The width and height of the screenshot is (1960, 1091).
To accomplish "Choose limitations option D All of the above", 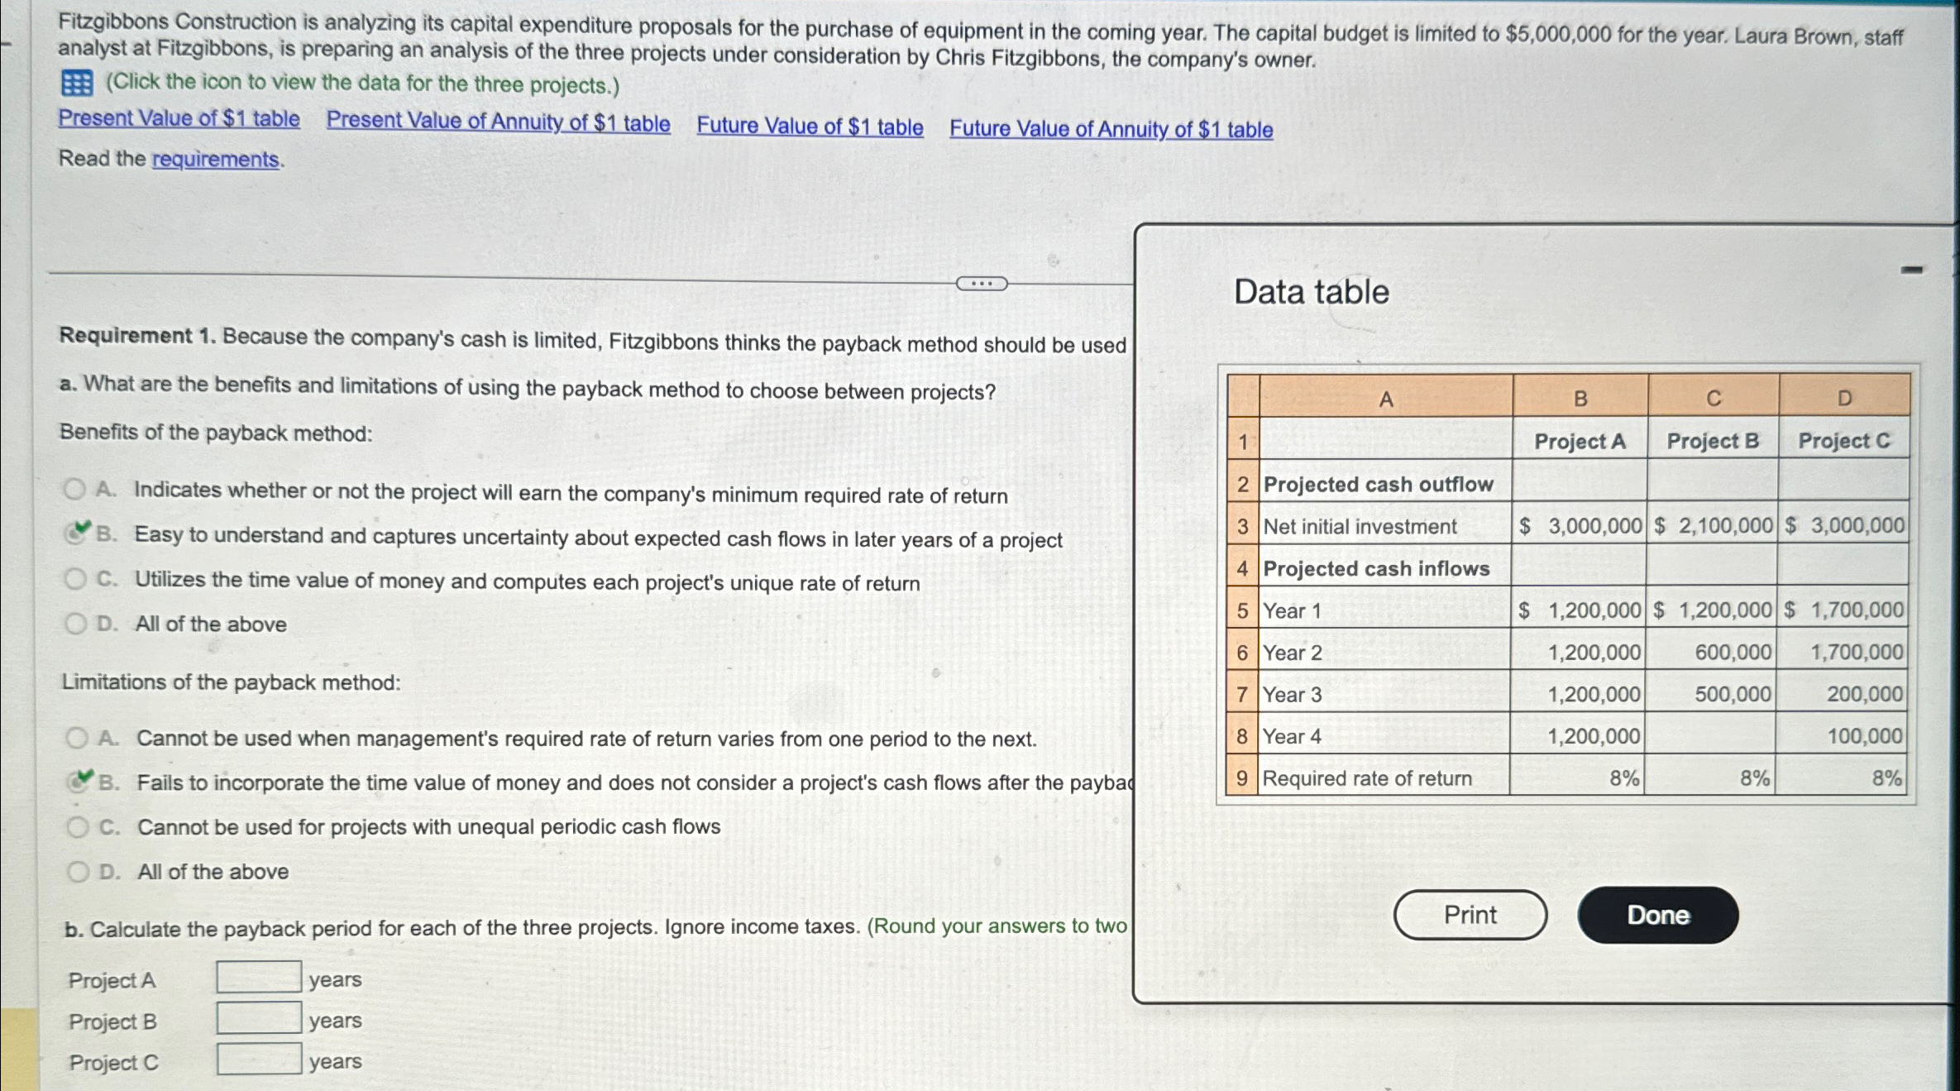I will point(78,872).
